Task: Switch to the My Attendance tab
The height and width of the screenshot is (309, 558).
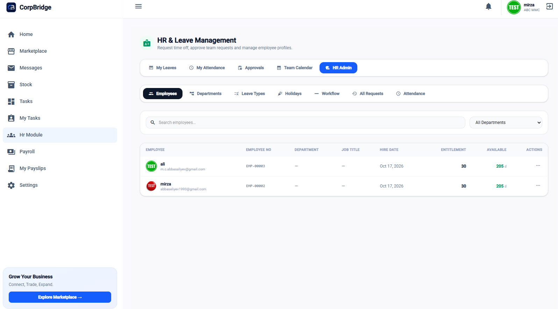Action: click(207, 68)
